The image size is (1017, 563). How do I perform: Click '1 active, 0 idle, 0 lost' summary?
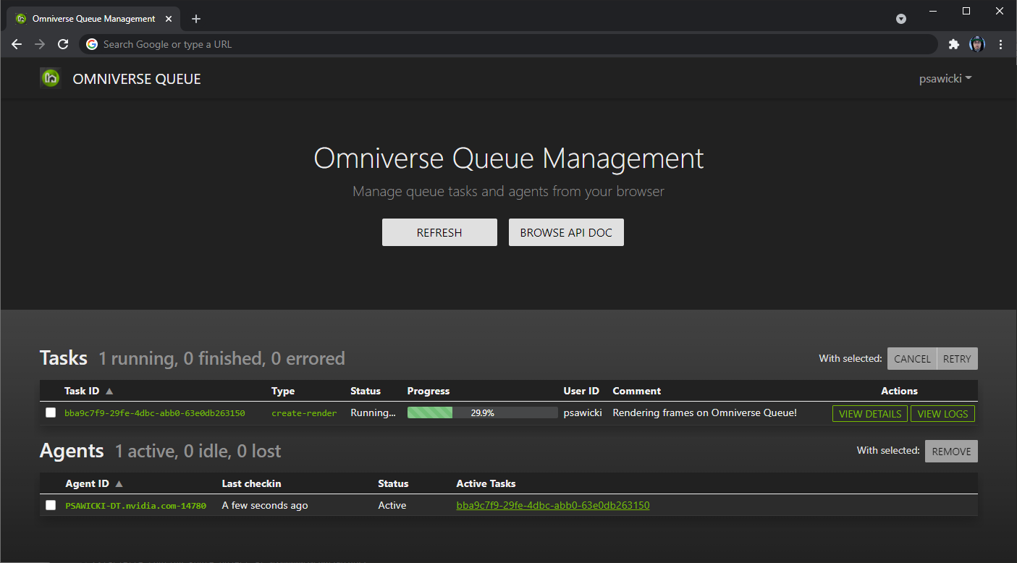point(198,451)
